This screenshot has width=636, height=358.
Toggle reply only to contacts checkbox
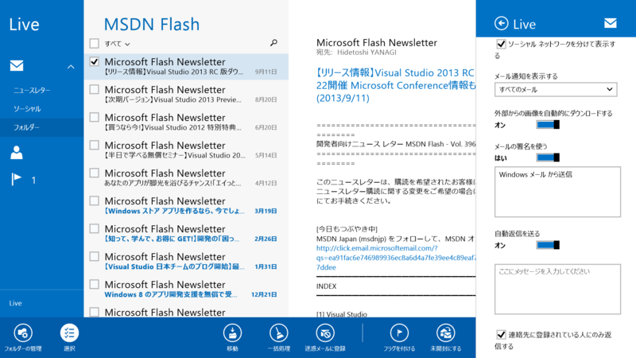tap(501, 334)
